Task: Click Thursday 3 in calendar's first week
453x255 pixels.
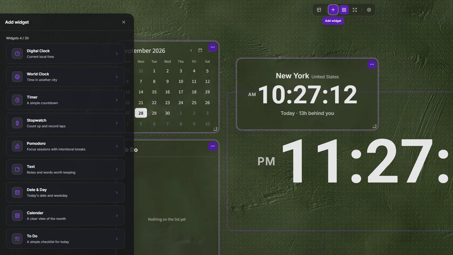Action: pyautogui.click(x=181, y=71)
